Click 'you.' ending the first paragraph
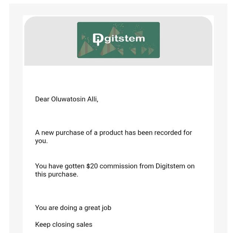This screenshot has width=233, height=233. [41, 141]
